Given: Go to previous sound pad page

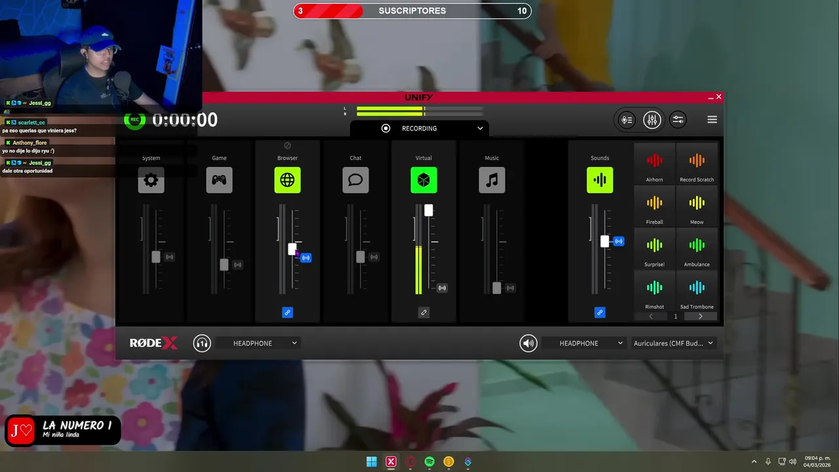Looking at the screenshot, I should pos(651,316).
